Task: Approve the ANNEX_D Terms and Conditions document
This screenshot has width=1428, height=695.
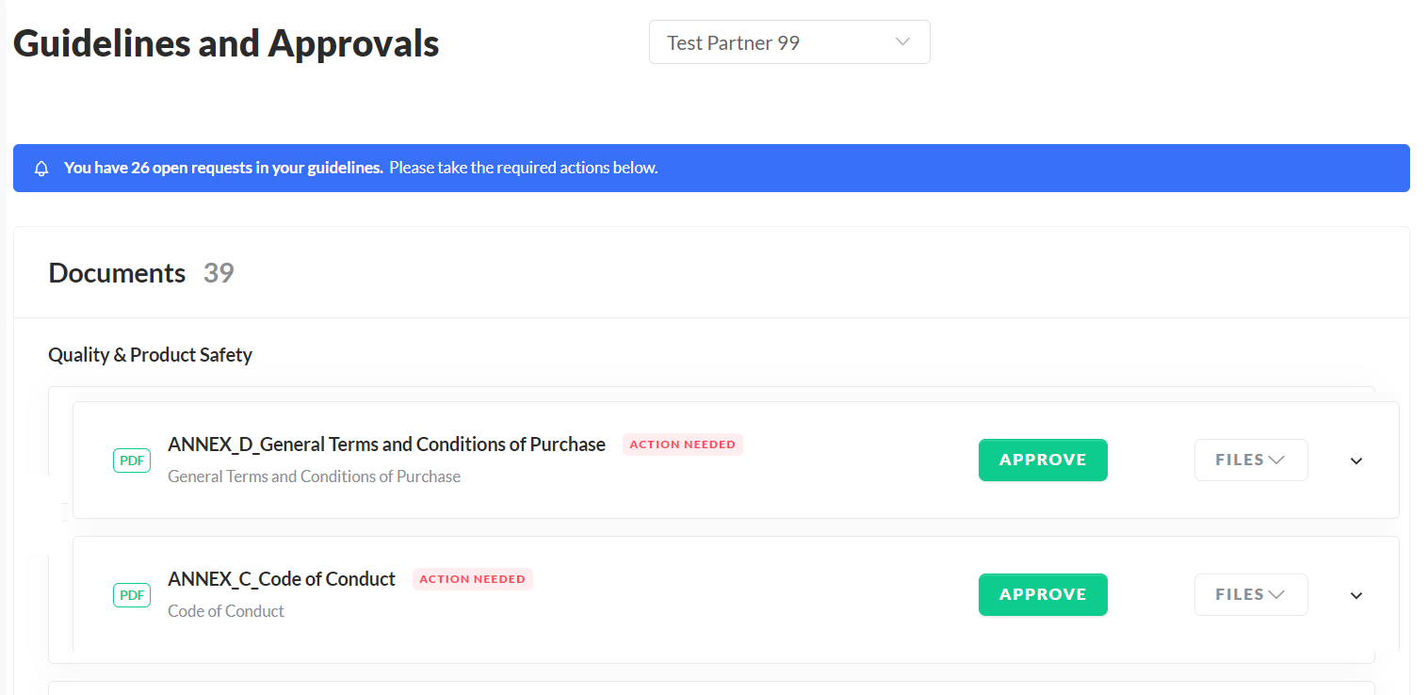Action: click(1043, 460)
